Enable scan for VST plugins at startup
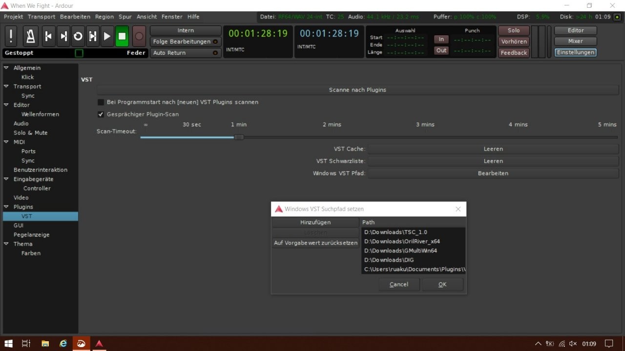The width and height of the screenshot is (625, 351). [101, 102]
